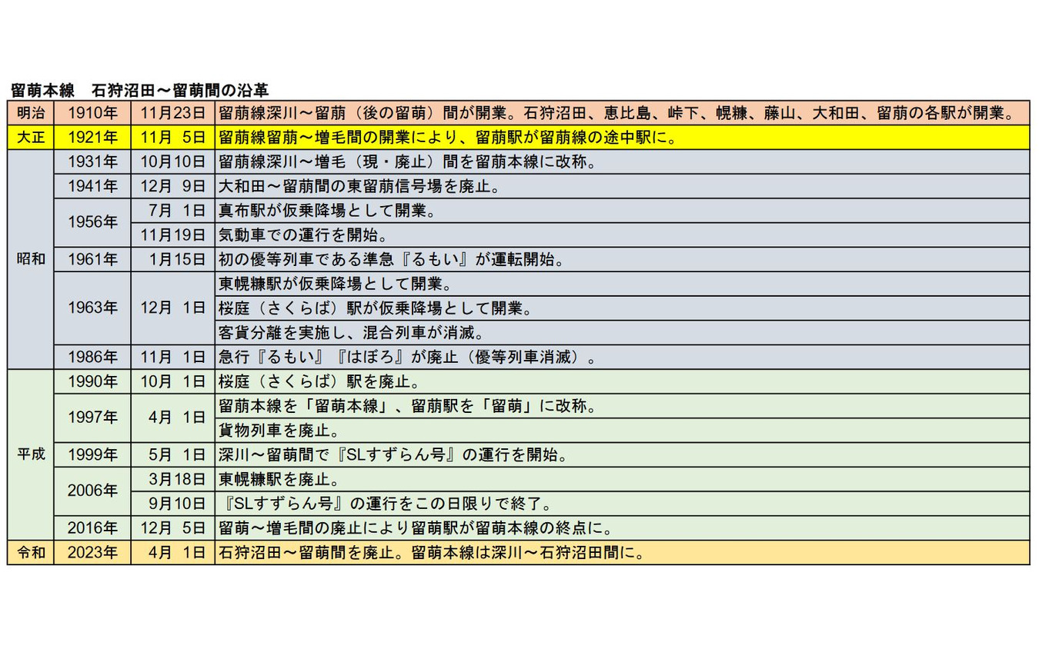This screenshot has width=1039, height=649.
Task: Click the 1997年 year cell
Action: [92, 418]
